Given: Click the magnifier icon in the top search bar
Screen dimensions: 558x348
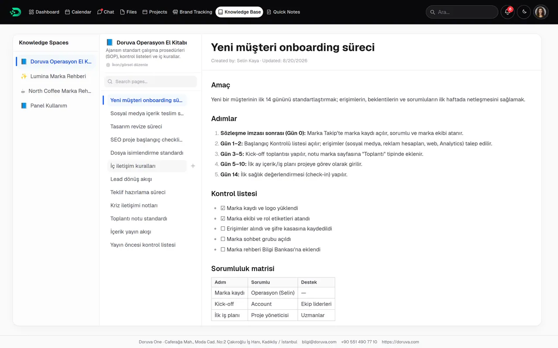Looking at the screenshot, I should coord(432,12).
